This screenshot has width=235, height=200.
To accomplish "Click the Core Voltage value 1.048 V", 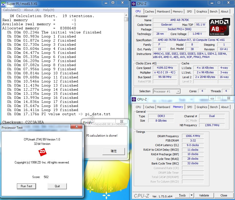I will [x=197, y=34].
